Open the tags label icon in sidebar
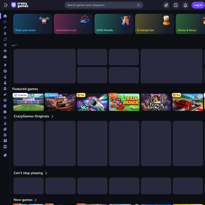205x205 pixels. (5, 155)
